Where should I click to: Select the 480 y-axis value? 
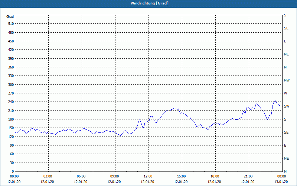click(11, 33)
